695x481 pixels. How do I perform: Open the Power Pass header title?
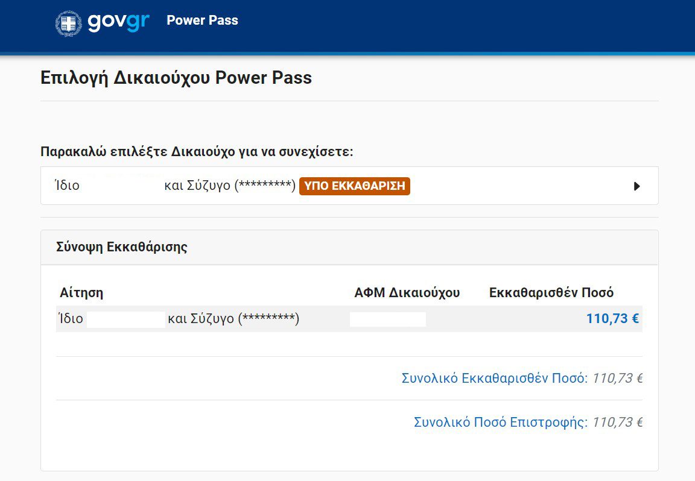[x=202, y=20]
